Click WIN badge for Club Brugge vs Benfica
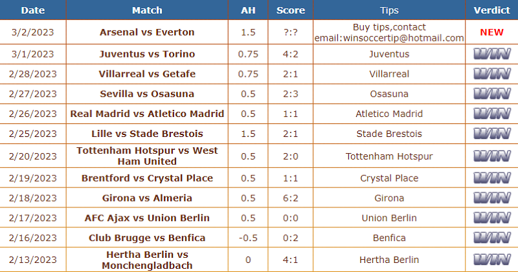The image size is (518, 272). 492,238
